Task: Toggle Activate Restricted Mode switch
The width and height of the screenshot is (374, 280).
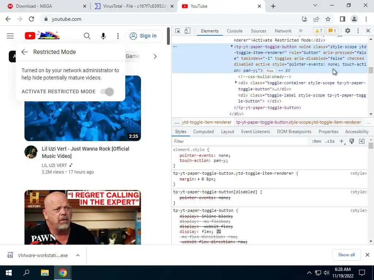Action: click(x=107, y=92)
